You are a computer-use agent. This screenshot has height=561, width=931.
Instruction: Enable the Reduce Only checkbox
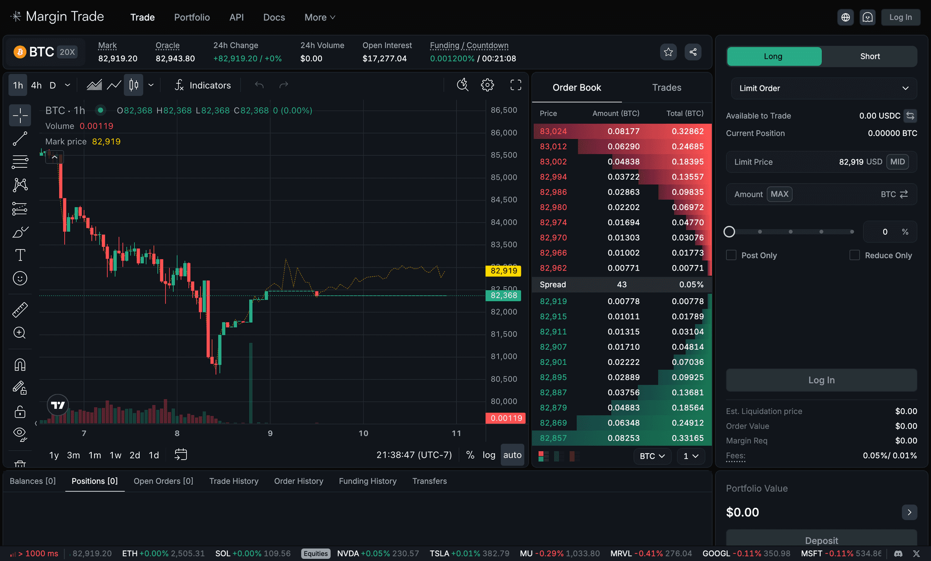pyautogui.click(x=855, y=255)
